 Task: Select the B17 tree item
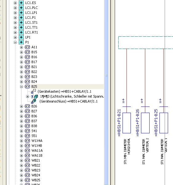click(34, 62)
